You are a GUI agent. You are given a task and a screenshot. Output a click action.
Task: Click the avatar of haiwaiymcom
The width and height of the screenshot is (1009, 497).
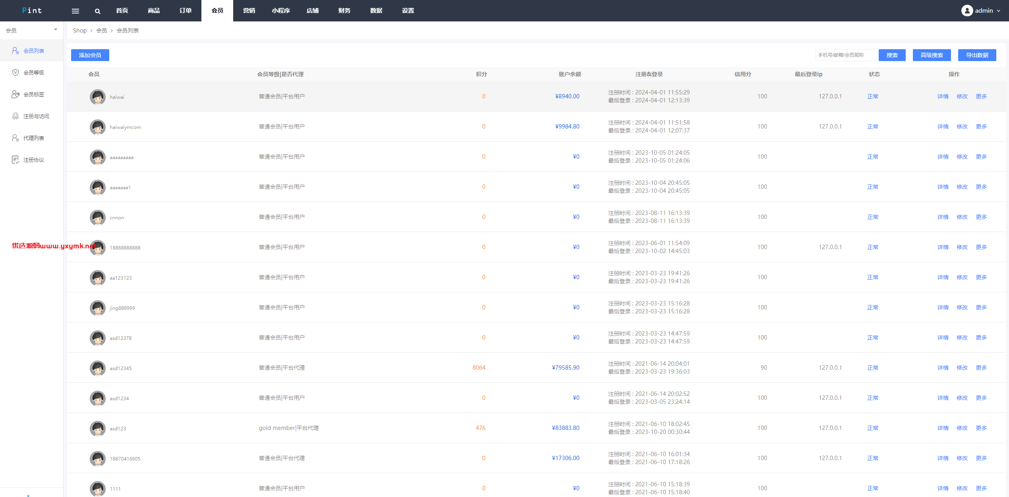click(x=98, y=127)
